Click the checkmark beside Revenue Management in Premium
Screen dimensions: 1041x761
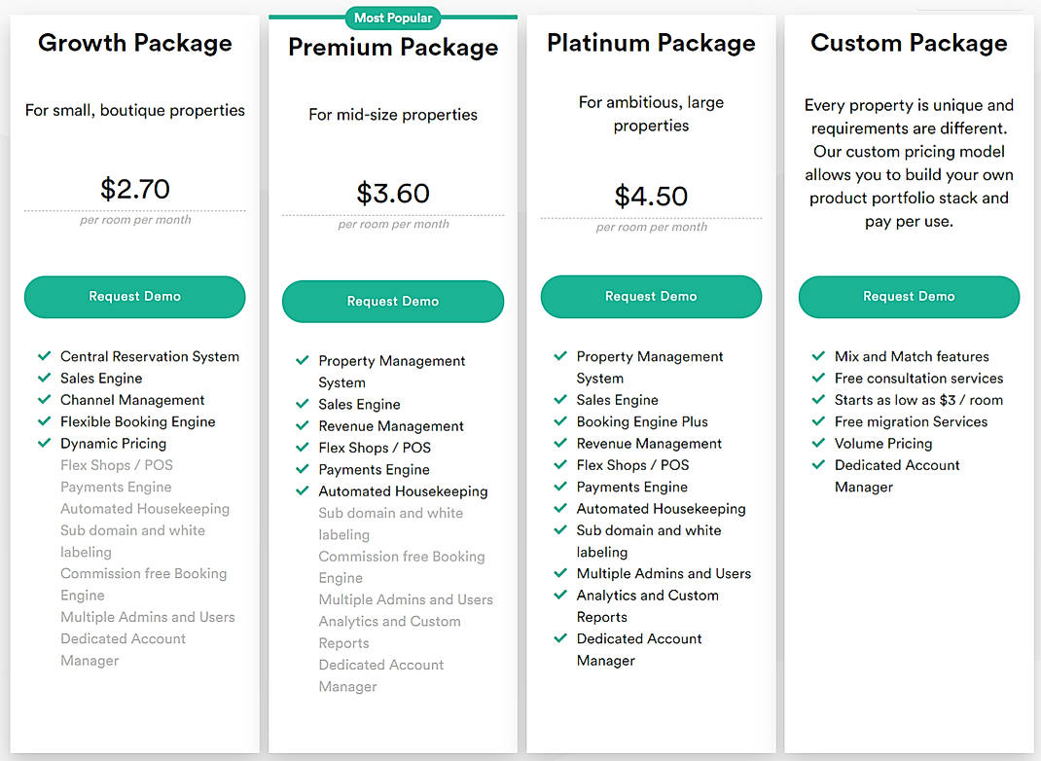303,425
